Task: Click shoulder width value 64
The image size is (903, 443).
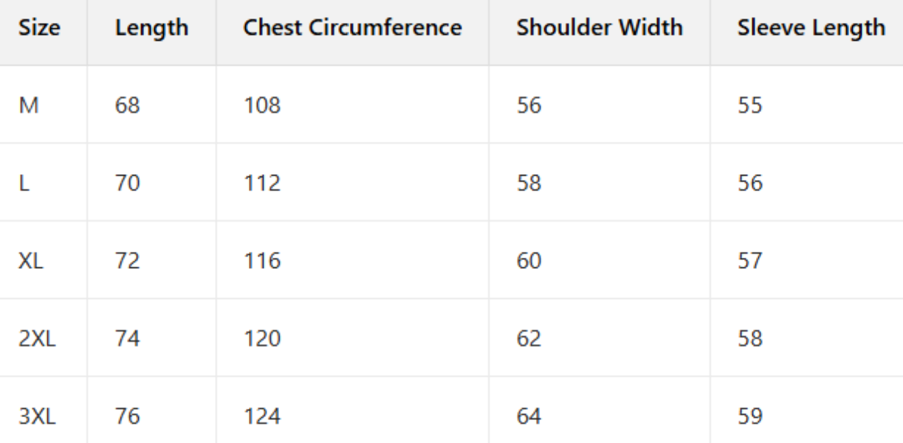Action: click(x=529, y=416)
